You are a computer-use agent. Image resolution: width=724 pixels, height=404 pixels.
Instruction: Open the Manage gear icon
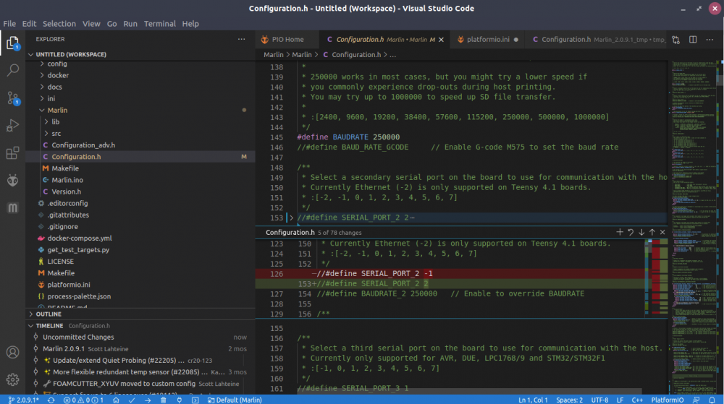point(12,379)
